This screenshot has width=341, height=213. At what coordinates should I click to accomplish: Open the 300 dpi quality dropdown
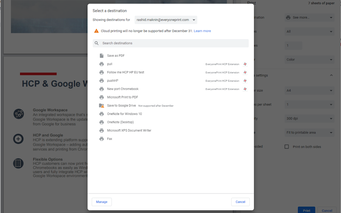[x=309, y=118]
